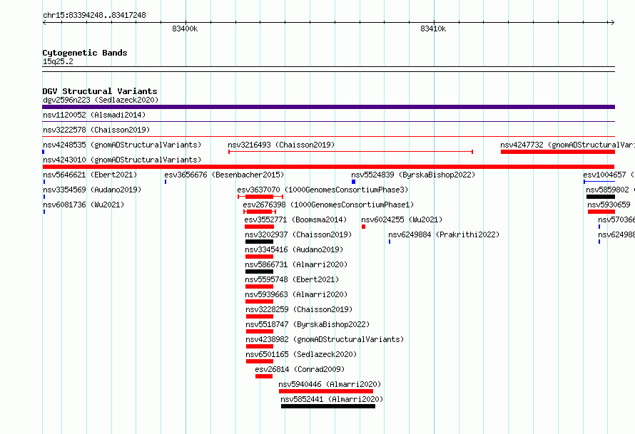Viewport: 635px width, 434px height.
Task: Click nsv5939663 (Almarri2020) label
Action: coord(296,294)
